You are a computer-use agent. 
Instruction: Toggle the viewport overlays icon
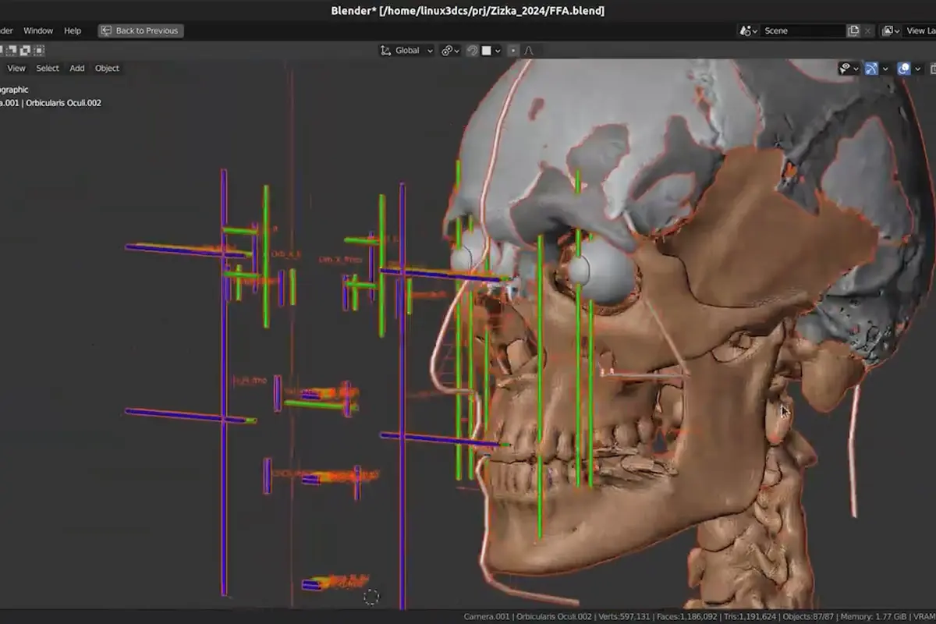coord(904,69)
